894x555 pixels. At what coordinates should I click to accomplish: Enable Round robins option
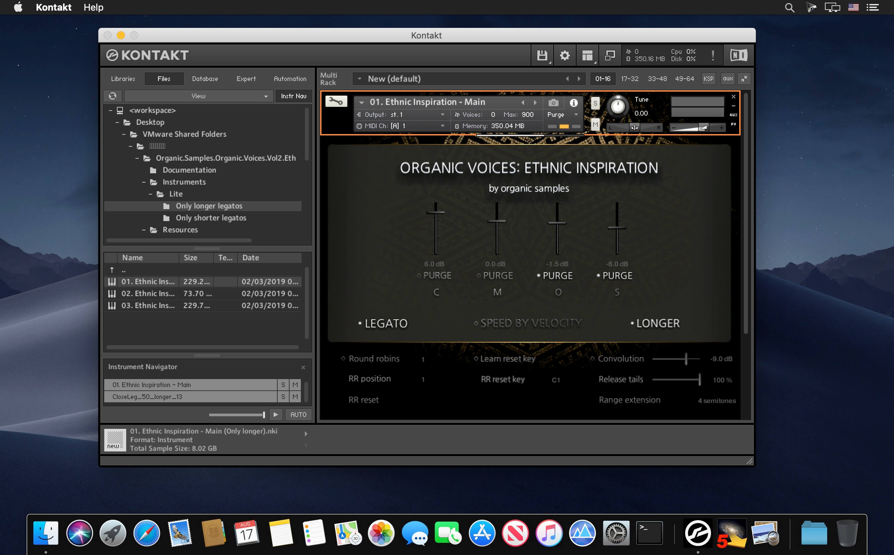click(370, 358)
